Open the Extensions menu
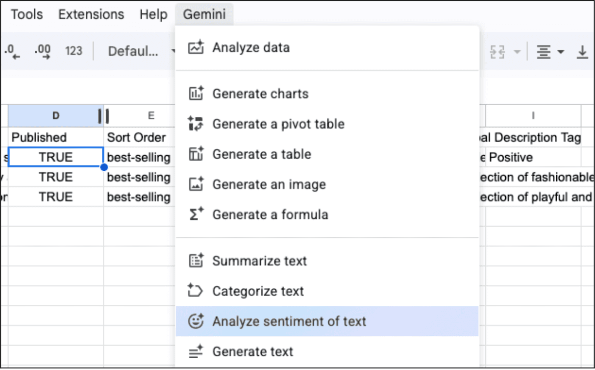The image size is (595, 370). click(x=90, y=14)
